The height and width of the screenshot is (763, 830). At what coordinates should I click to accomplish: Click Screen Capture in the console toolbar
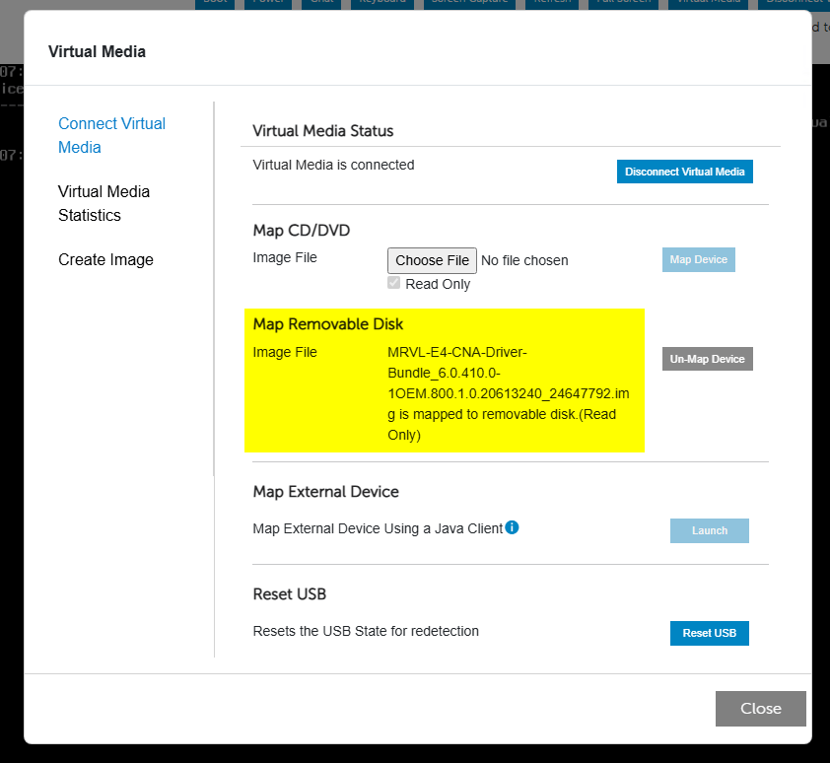[x=470, y=3]
